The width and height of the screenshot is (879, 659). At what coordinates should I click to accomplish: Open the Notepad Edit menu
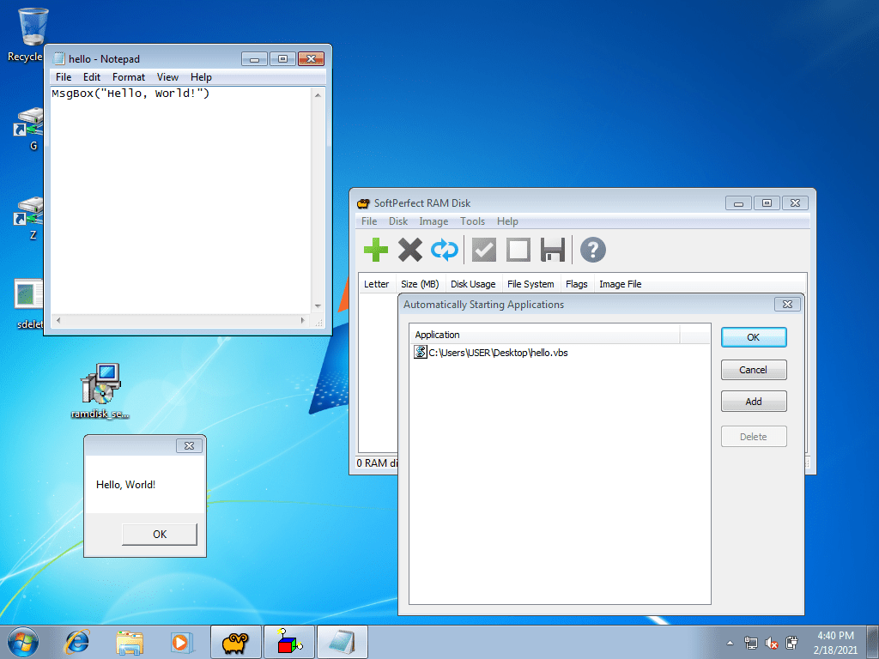(x=91, y=77)
